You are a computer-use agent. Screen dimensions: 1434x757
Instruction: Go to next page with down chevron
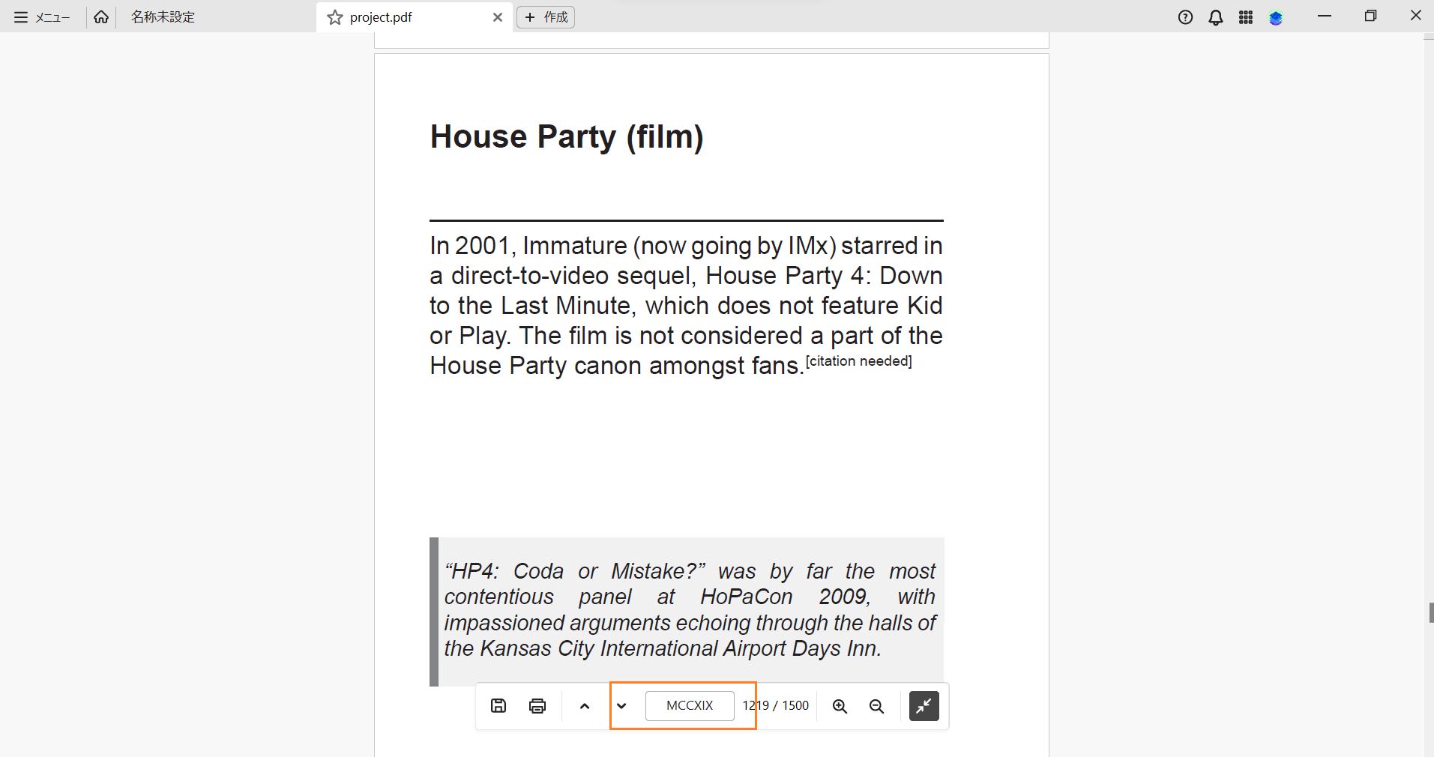click(621, 705)
